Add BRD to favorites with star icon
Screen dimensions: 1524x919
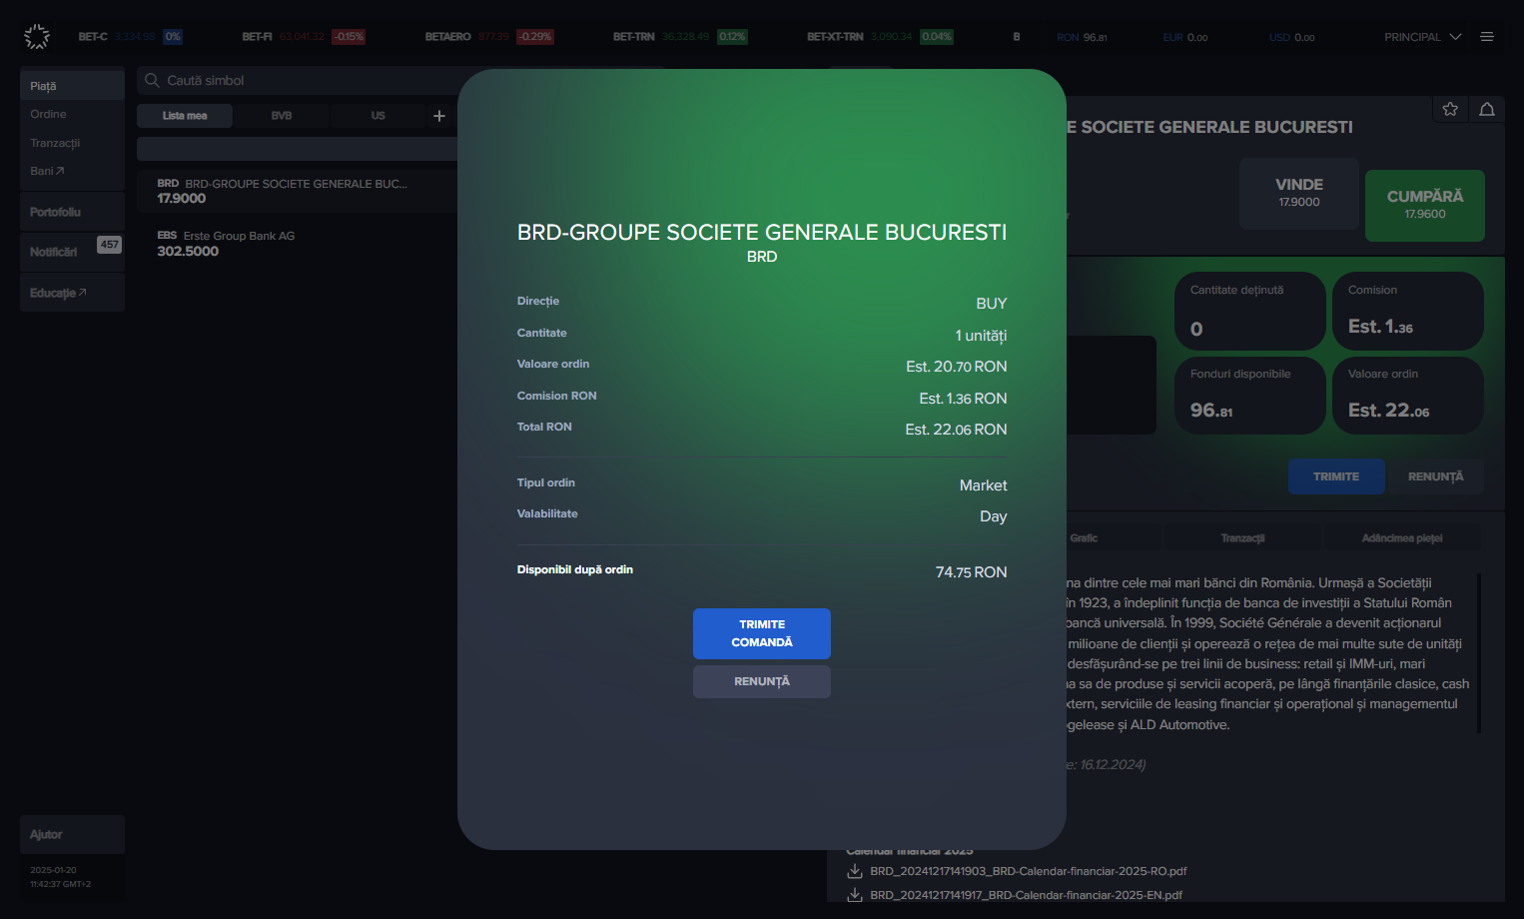pyautogui.click(x=1450, y=109)
